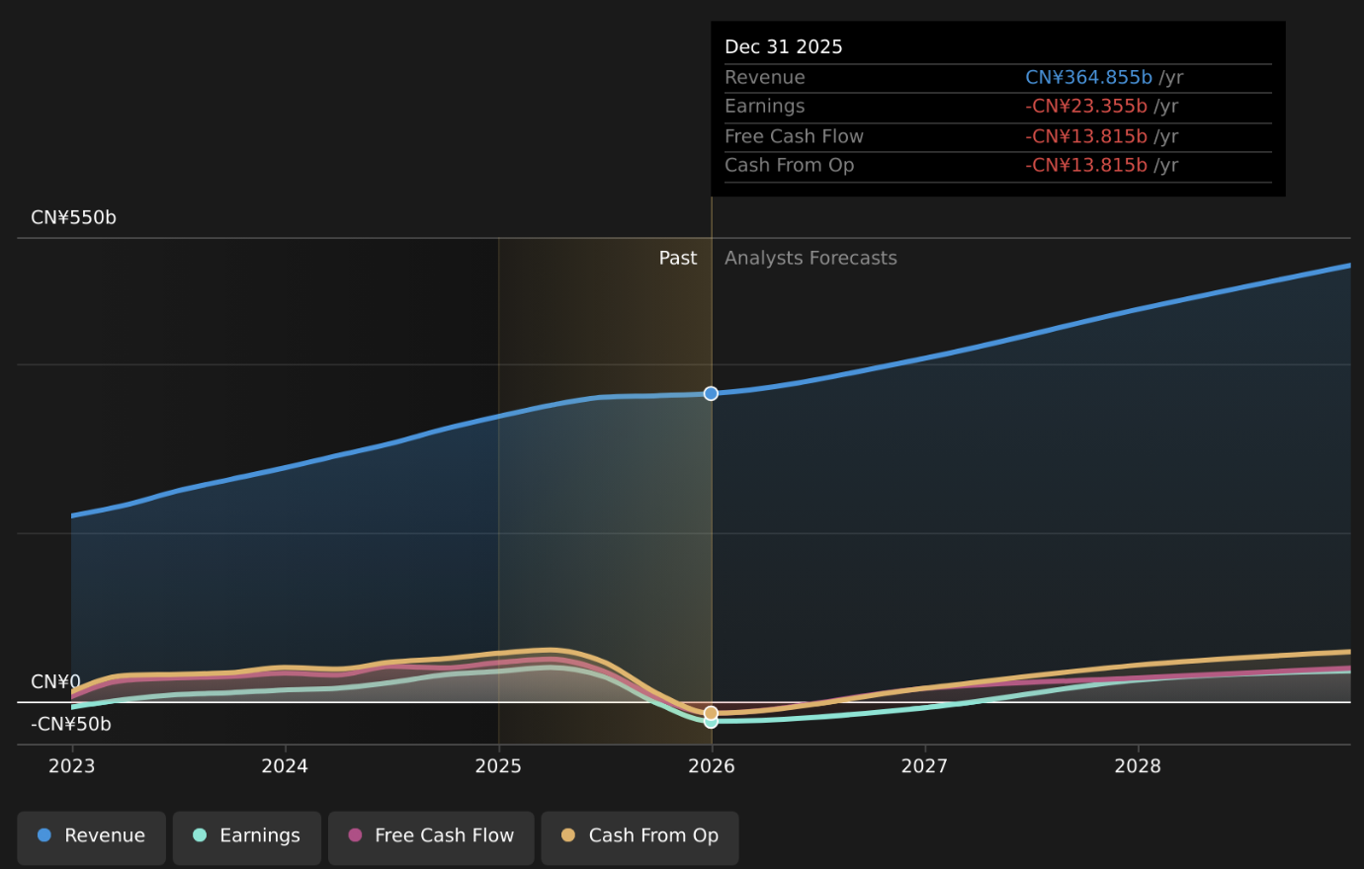
Task: Click the Analysts Forecasts label
Action: coord(810,258)
